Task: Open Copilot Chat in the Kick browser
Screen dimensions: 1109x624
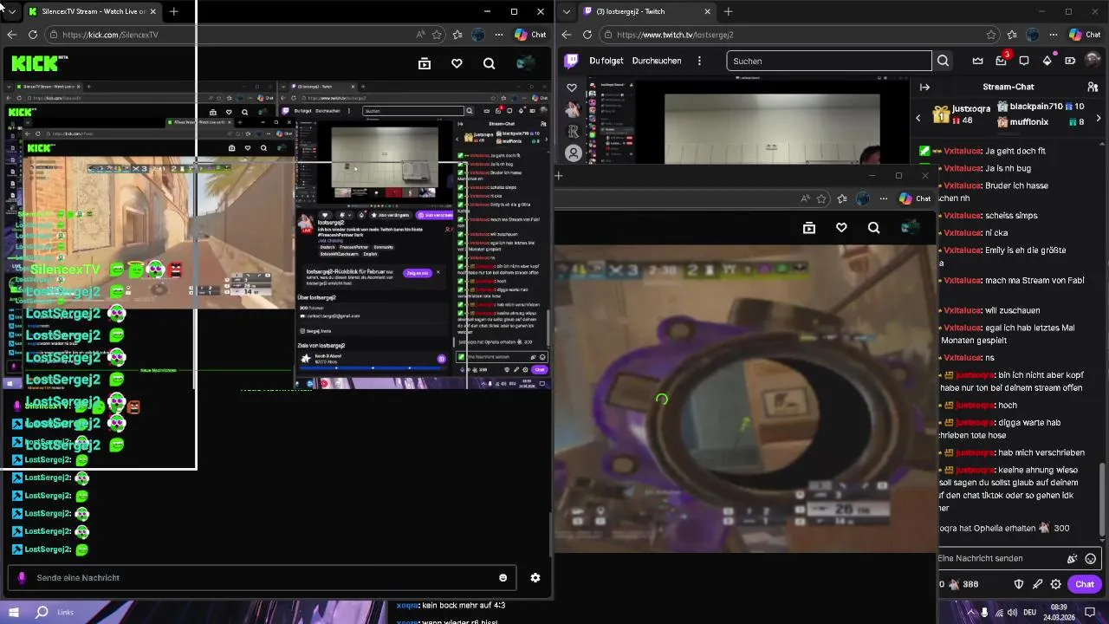Action: 530,35
